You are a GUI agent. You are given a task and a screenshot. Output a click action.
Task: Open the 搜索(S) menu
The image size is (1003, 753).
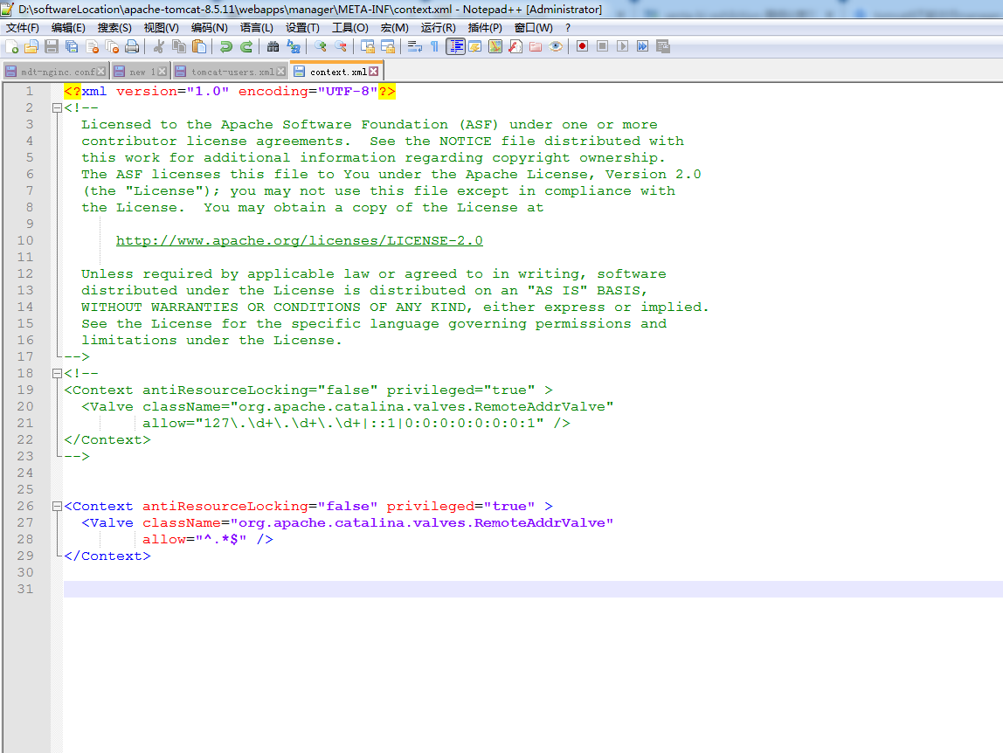coord(114,27)
